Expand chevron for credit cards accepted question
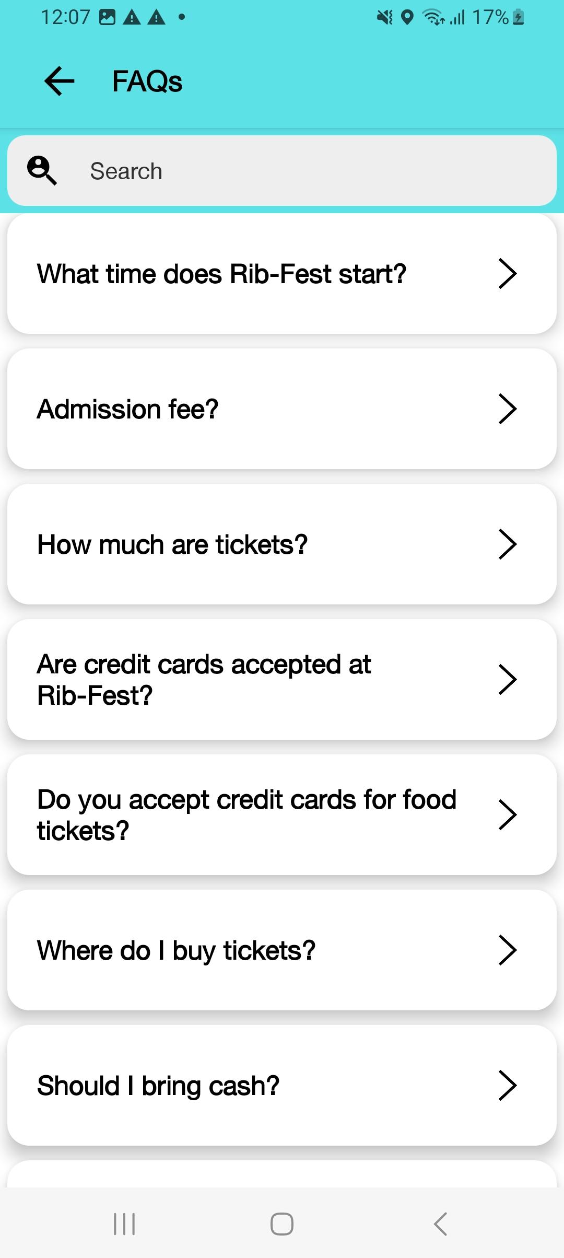564x1258 pixels. coord(507,680)
